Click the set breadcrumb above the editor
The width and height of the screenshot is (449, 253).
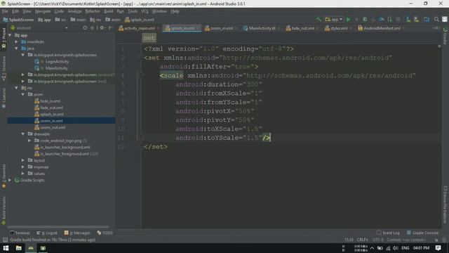[149, 38]
